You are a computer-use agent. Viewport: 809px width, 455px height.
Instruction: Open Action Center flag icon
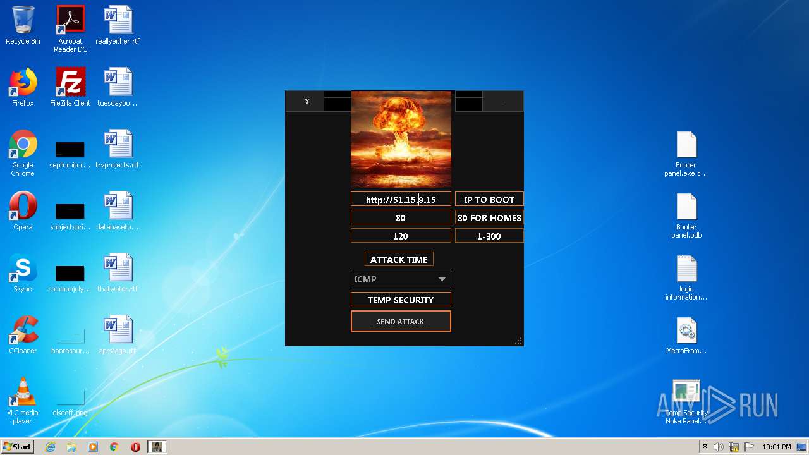coord(749,447)
